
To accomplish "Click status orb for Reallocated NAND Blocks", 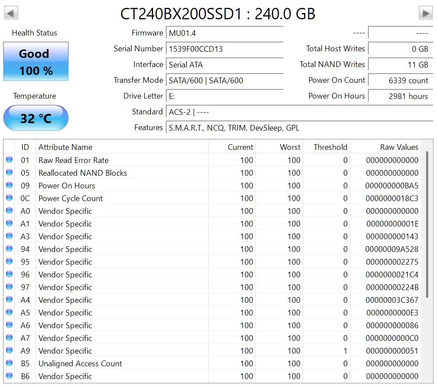I will click(9, 173).
